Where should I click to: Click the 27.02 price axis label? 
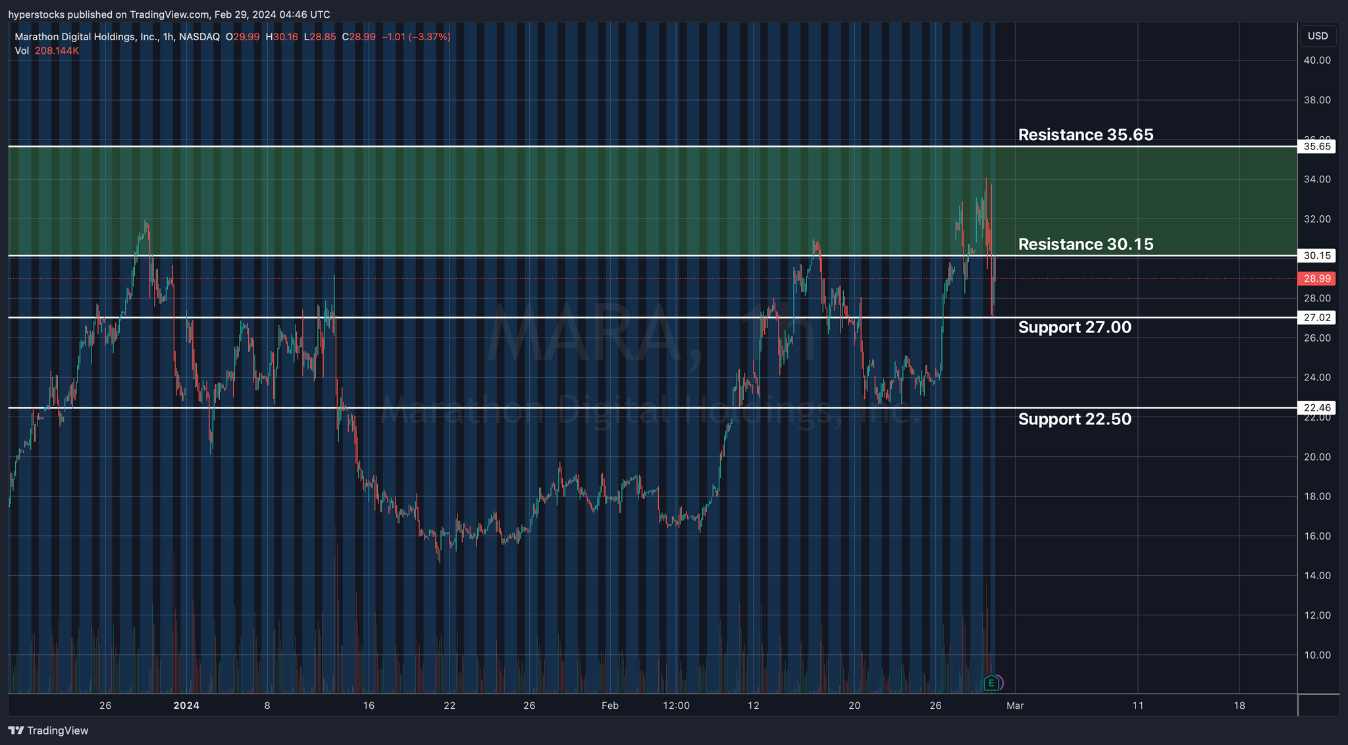coord(1317,317)
